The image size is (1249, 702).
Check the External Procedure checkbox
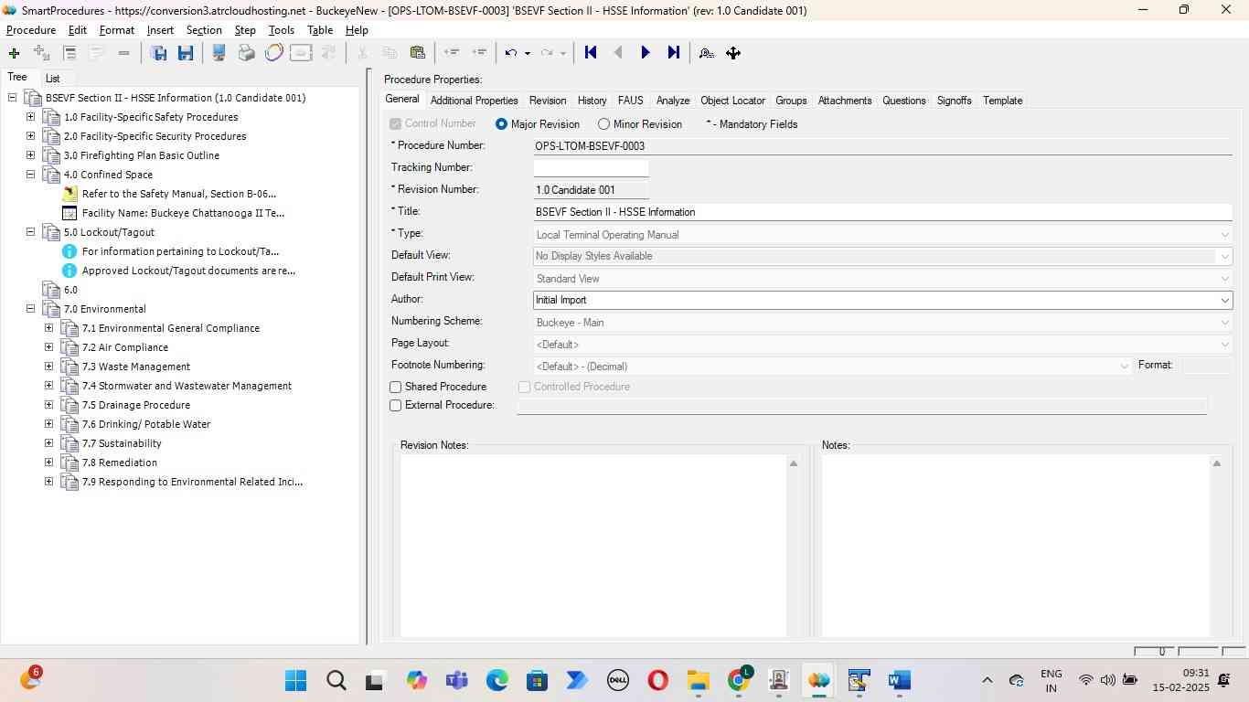pos(396,406)
